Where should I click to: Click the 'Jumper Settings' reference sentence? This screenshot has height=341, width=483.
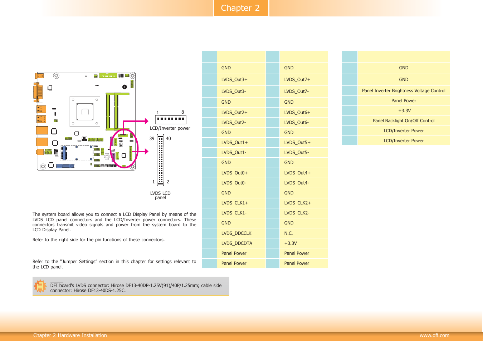tap(114, 264)
